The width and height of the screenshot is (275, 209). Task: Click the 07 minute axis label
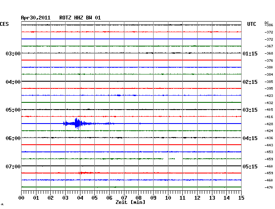coord(124,198)
